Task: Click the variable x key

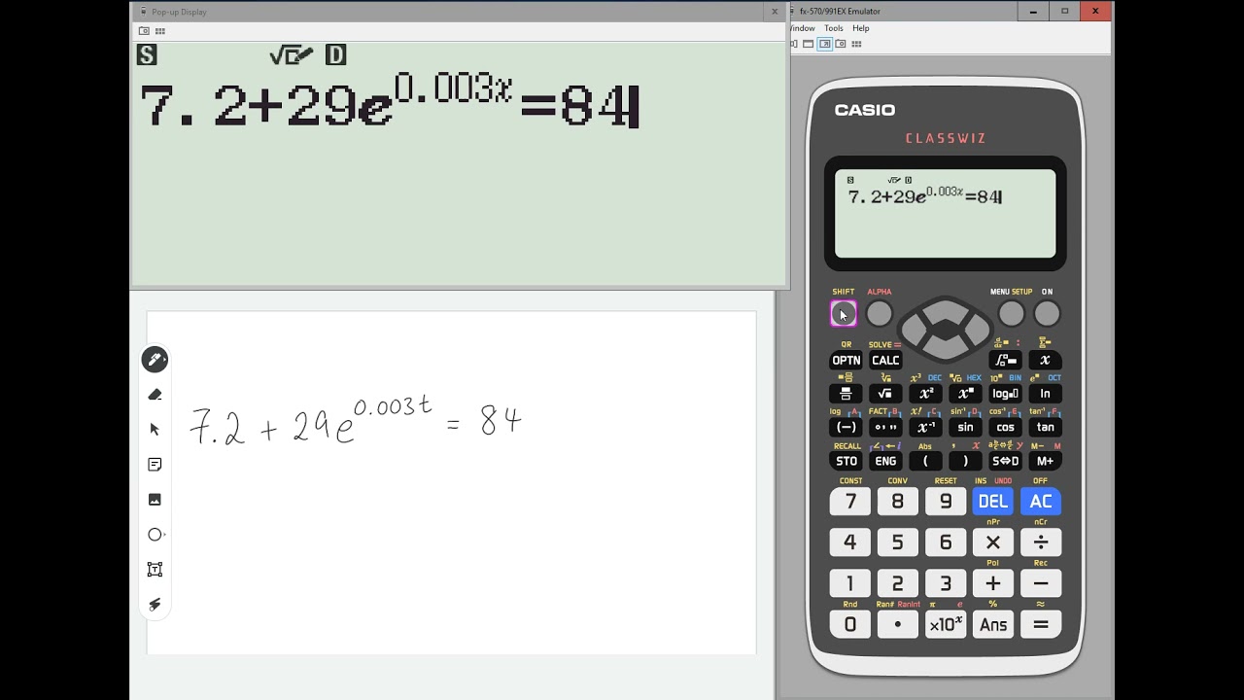Action: coord(1045,361)
